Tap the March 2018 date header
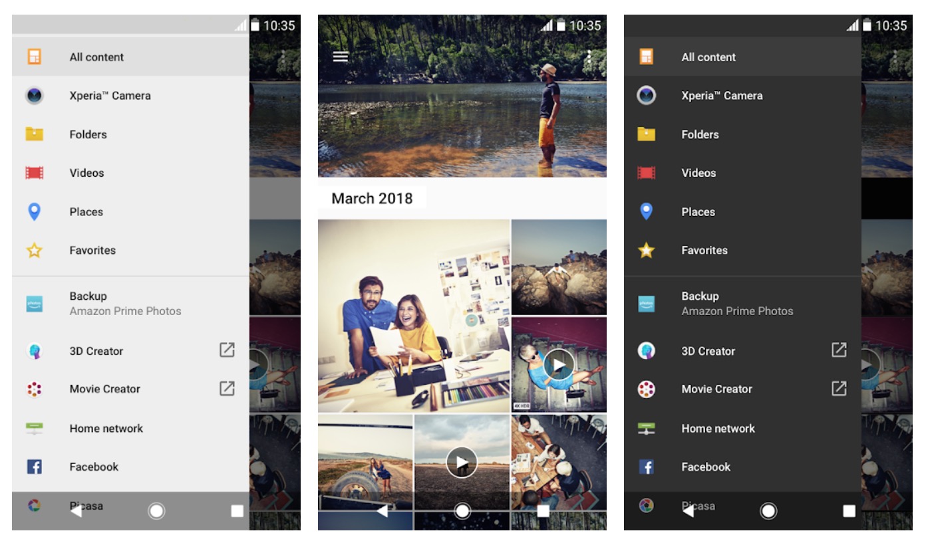This screenshot has height=541, width=926. (372, 198)
